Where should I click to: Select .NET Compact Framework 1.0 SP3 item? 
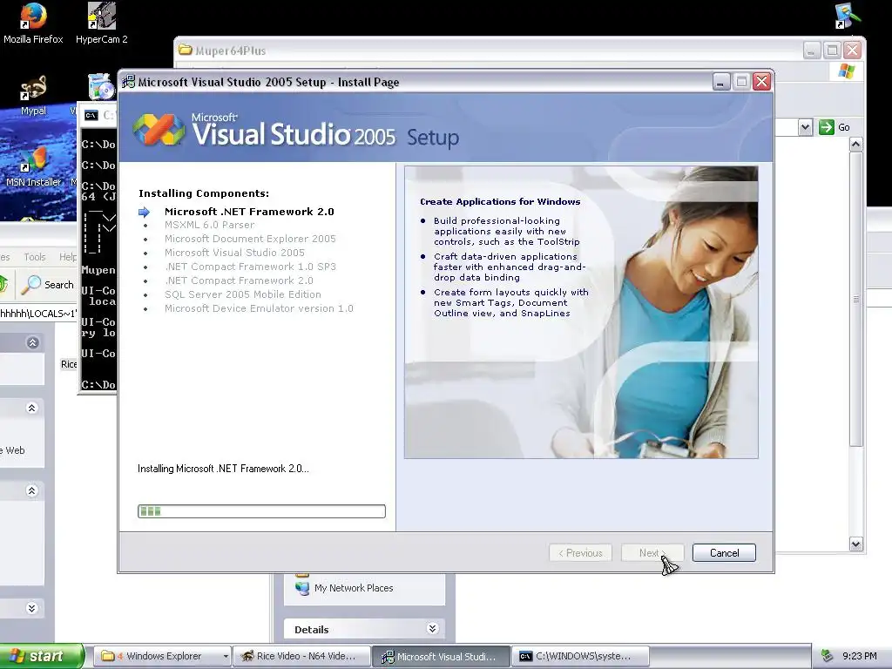(250, 267)
